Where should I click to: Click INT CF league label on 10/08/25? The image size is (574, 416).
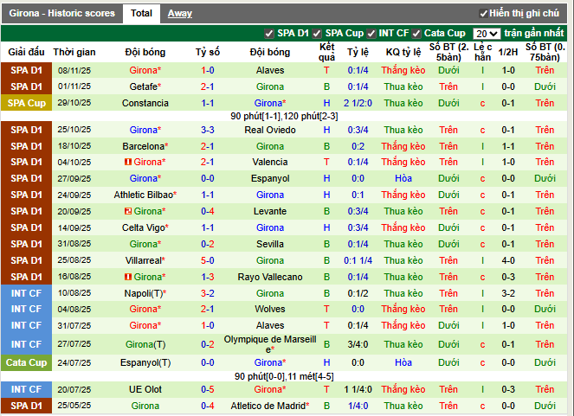(x=26, y=293)
